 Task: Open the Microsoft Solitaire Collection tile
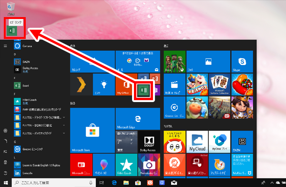pos(219,84)
